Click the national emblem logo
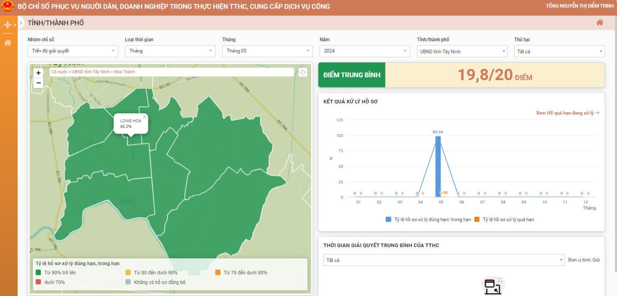Viewport: 617px width, 296px height. point(7,7)
